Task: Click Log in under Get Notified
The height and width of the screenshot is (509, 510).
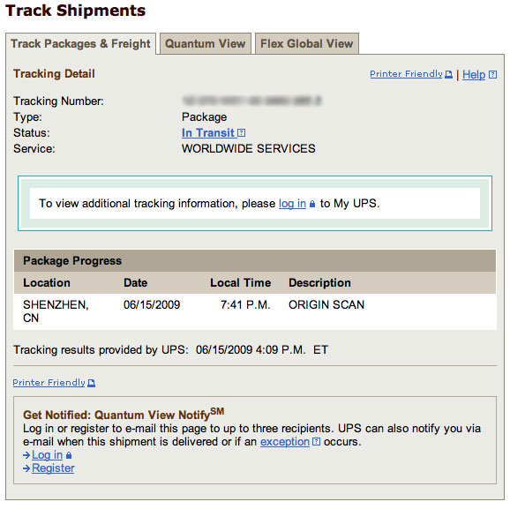Action: point(47,455)
